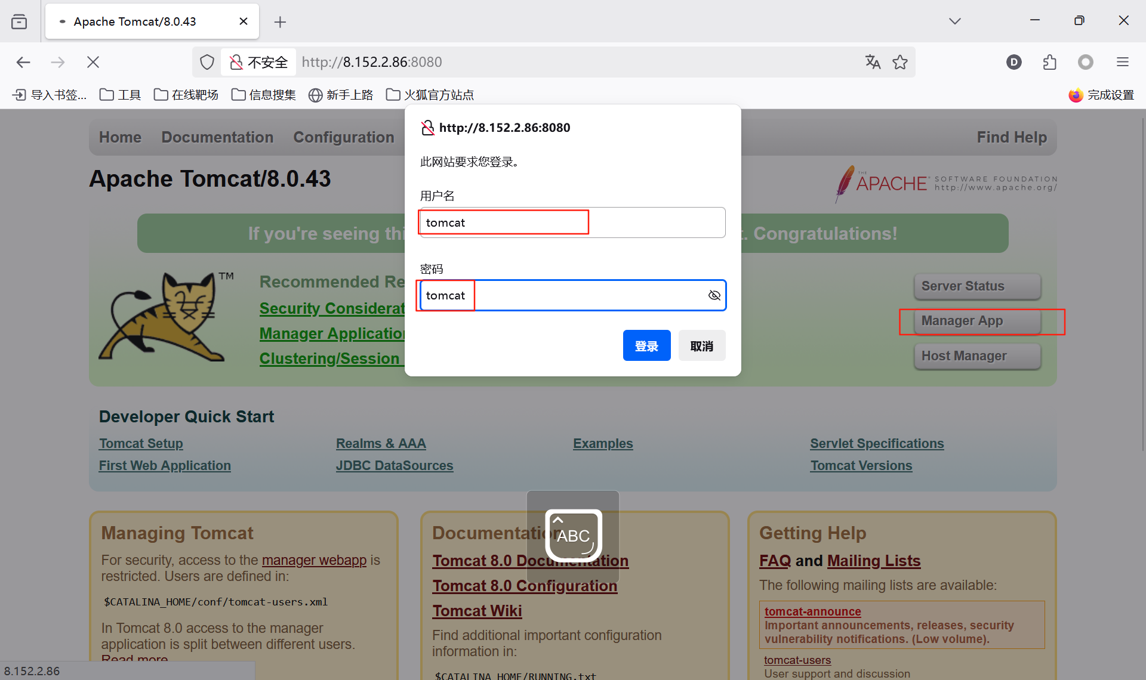Click the round extension icon in toolbar

pos(1086,62)
